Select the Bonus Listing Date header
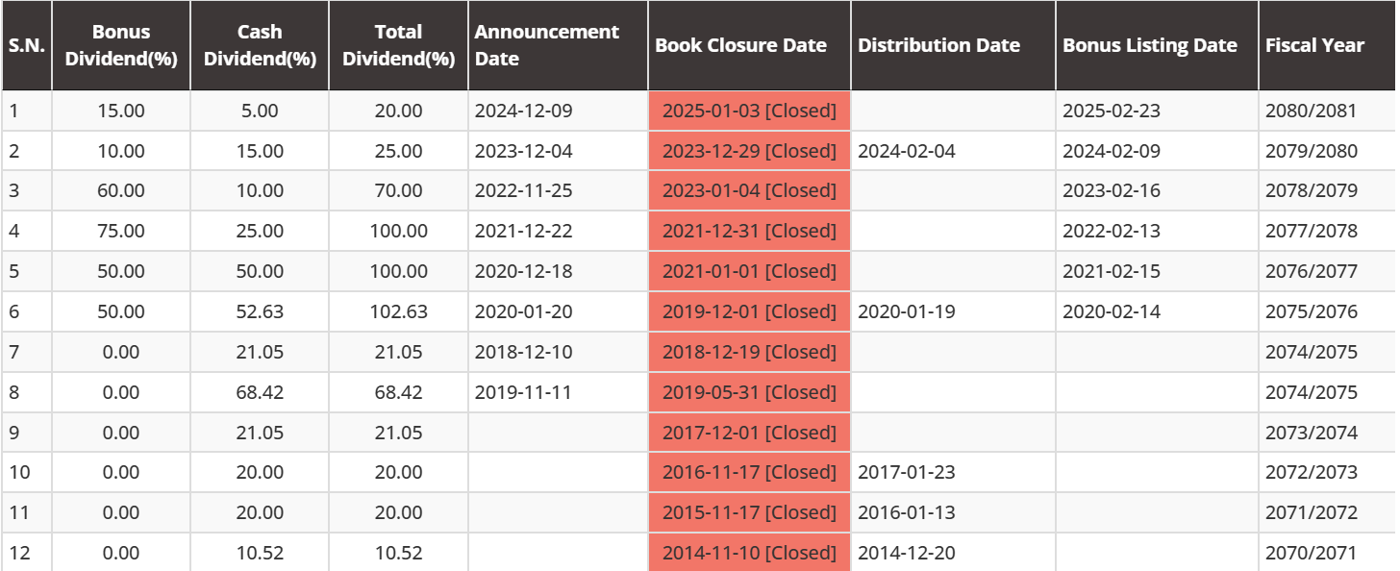The width and height of the screenshot is (1400, 571). (x=1149, y=45)
